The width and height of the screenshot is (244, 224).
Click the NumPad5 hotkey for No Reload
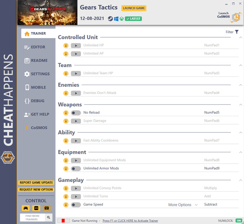(x=212, y=112)
